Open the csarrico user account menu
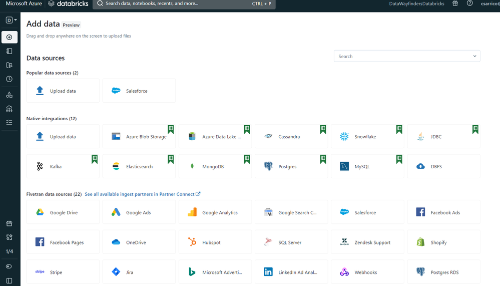 tap(490, 4)
